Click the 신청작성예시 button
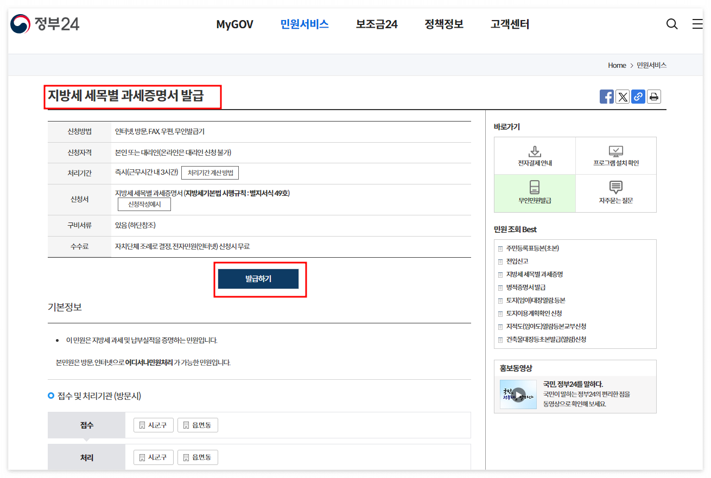The height and width of the screenshot is (478, 711). click(x=144, y=204)
